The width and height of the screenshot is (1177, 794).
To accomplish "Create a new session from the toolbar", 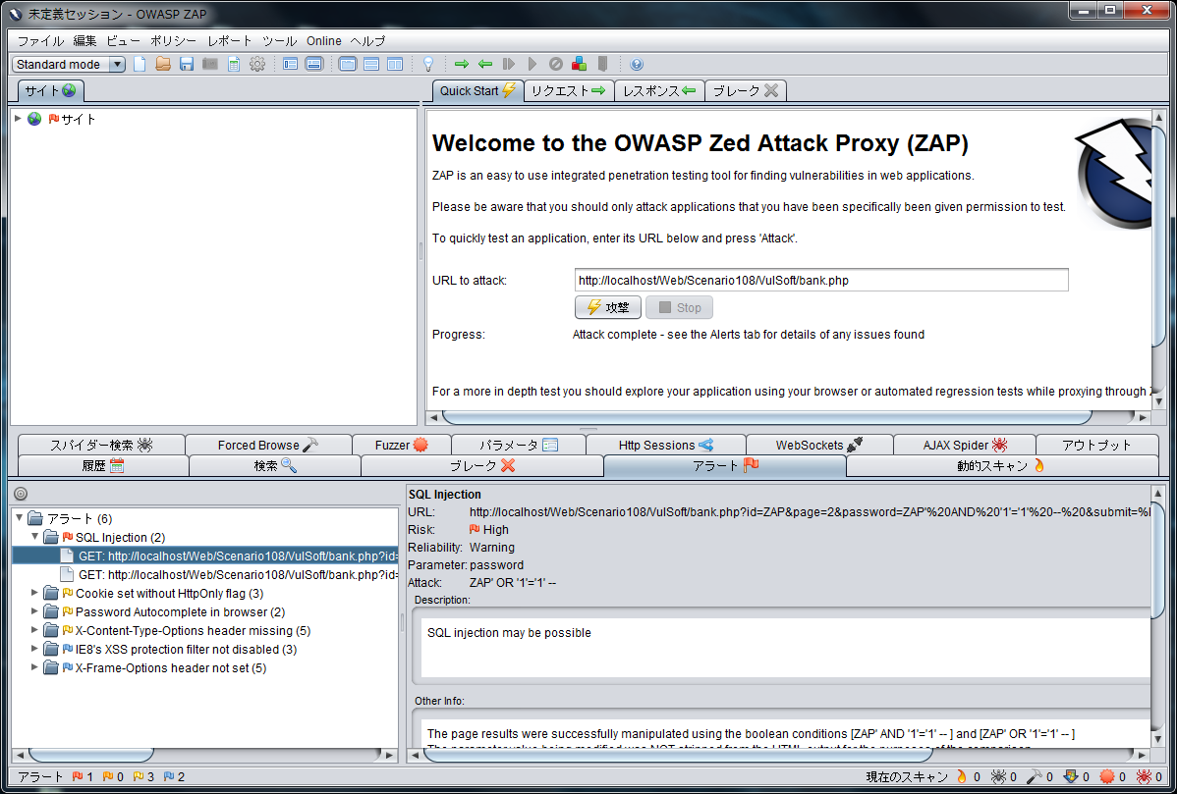I will pos(140,65).
